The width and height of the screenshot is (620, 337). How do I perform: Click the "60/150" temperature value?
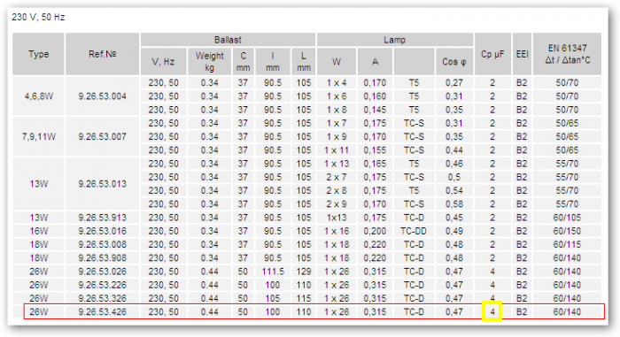pos(567,231)
